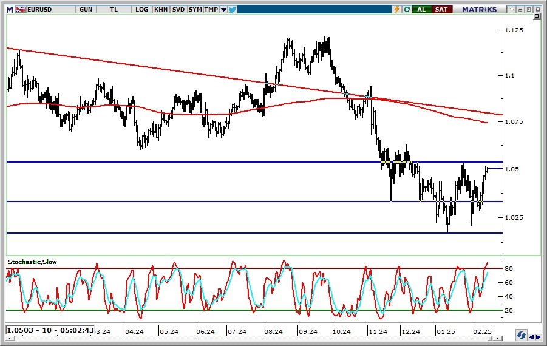
Task: Click the 06.24 date axis label
Action: click(x=205, y=331)
